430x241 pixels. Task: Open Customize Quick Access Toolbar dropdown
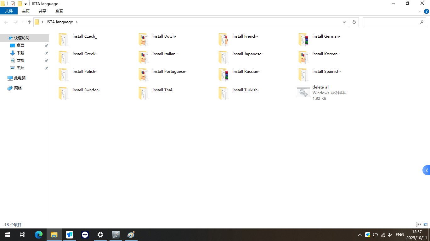click(25, 4)
